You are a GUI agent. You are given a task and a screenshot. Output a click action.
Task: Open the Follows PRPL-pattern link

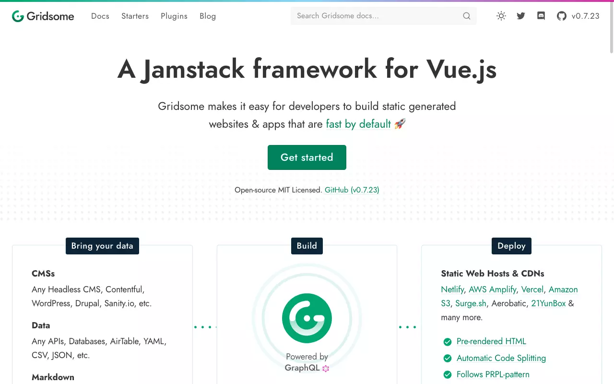(493, 374)
